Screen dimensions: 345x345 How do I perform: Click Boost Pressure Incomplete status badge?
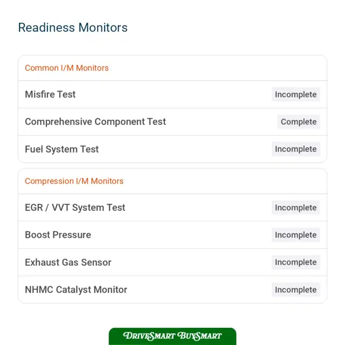click(x=296, y=235)
